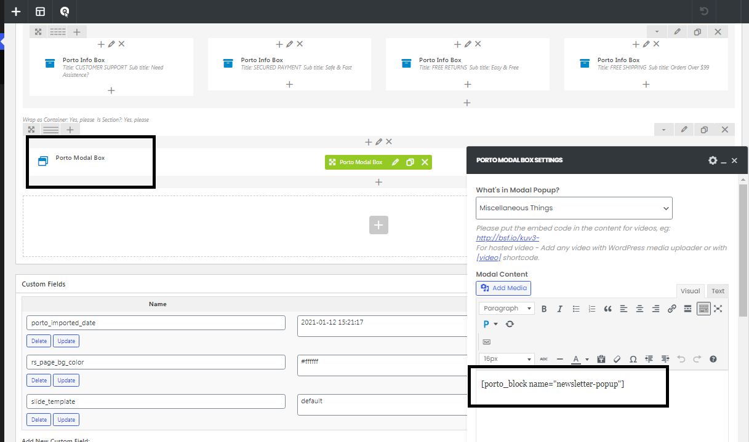Image resolution: width=749 pixels, height=442 pixels.
Task: Clear formatting with eraser icon
Action: tap(617, 359)
